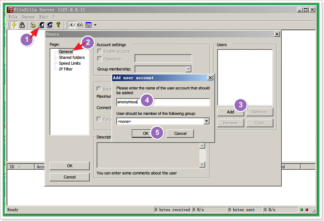This screenshot has width=324, height=221.
Task: Switch to /C/ path display mode
Action: 72,25
